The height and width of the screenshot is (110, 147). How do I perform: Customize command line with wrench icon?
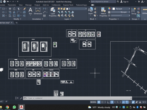21,98
